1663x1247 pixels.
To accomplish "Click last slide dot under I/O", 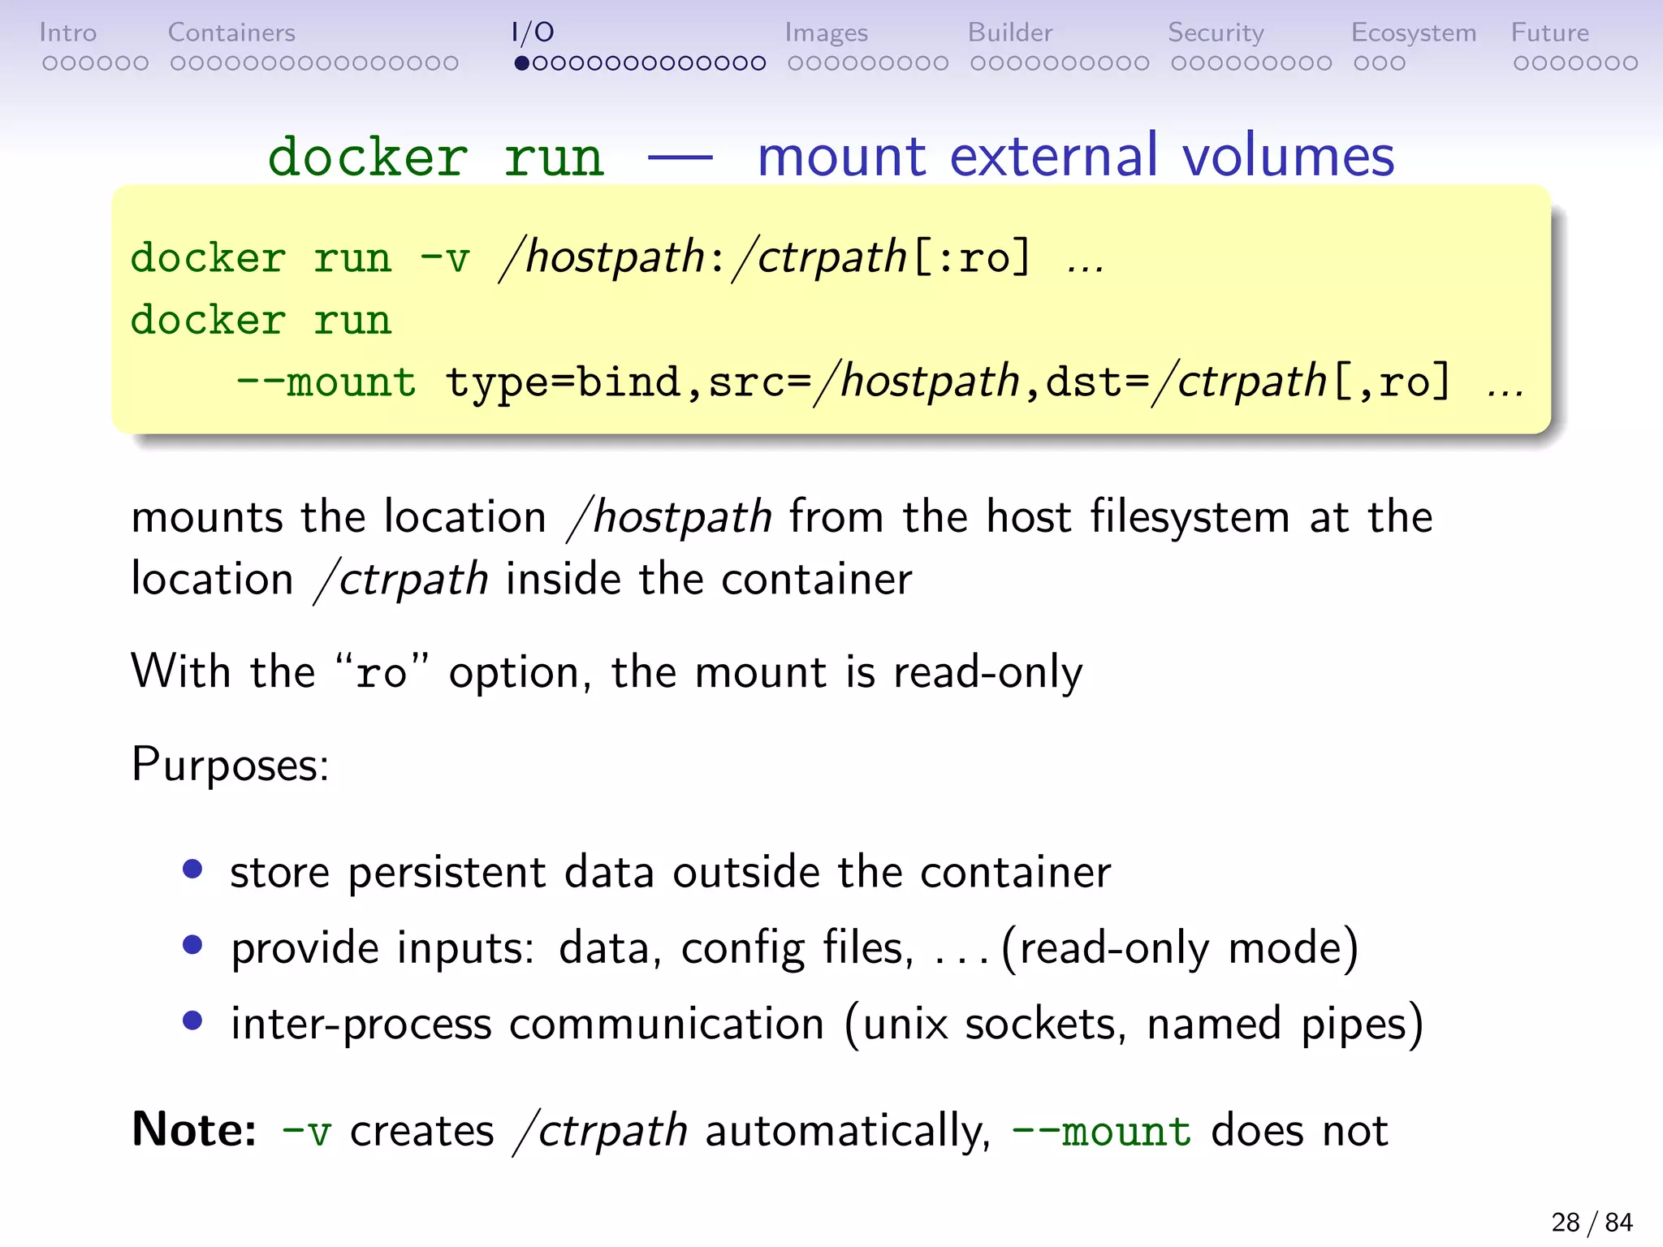I will [758, 63].
